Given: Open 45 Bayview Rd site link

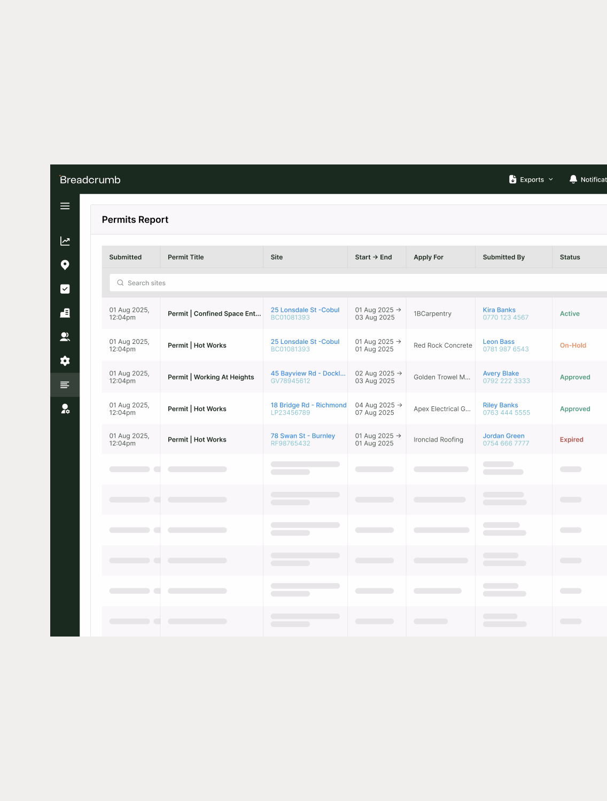Looking at the screenshot, I should click(308, 373).
